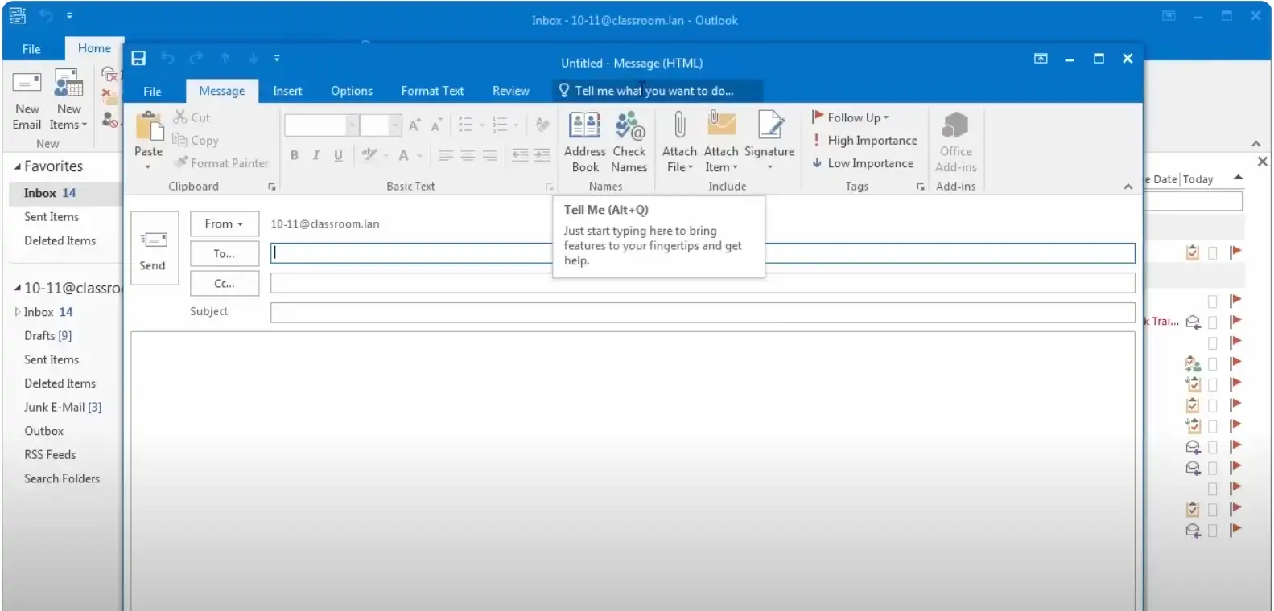Open the From address dropdown

pos(224,224)
